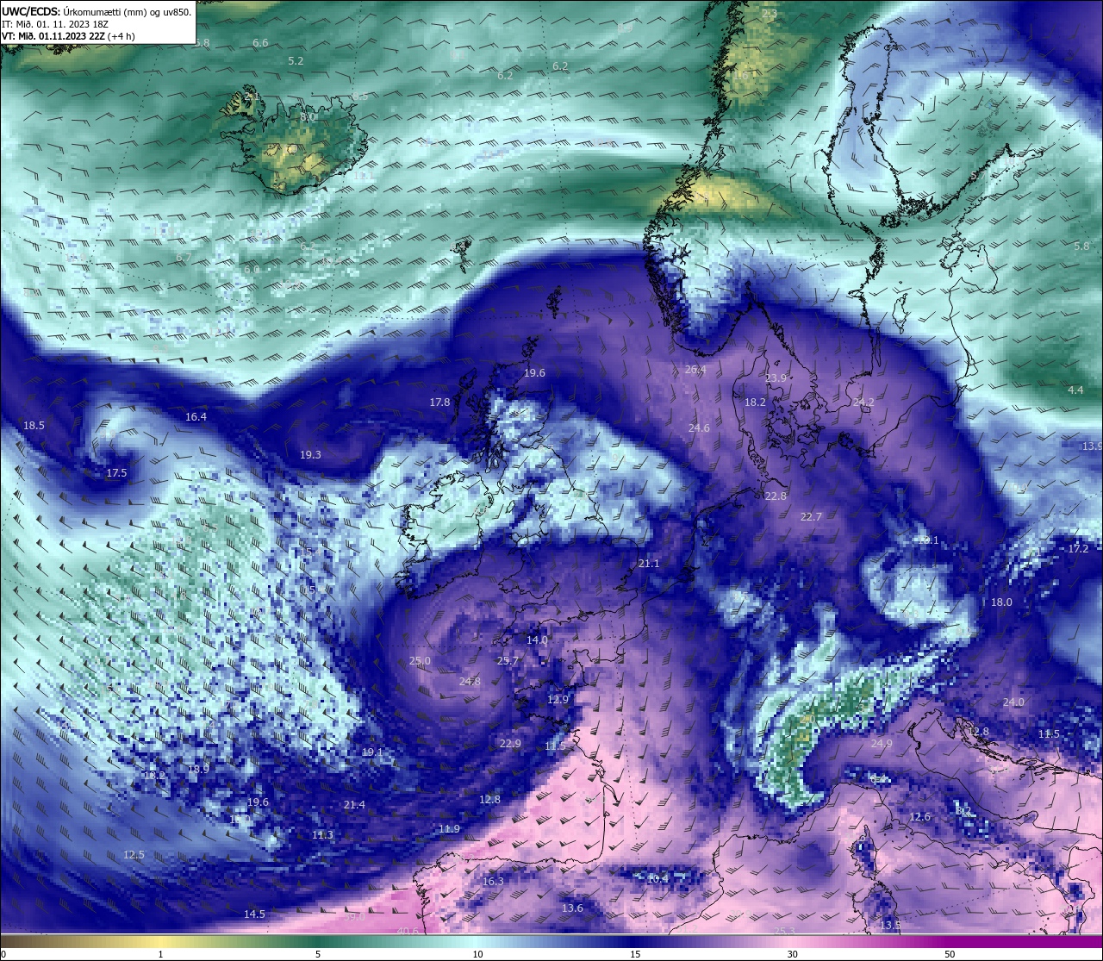Screen dimensions: 1103x961
Task: Click the 23.9 value label over Denmark
Action: click(x=776, y=378)
